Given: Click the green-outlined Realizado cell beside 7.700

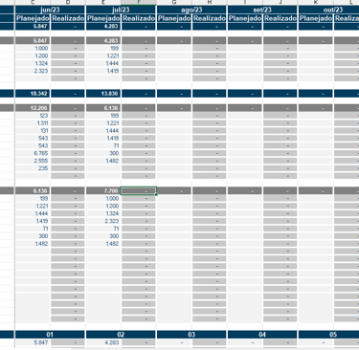Looking at the screenshot, I should (x=139, y=191).
